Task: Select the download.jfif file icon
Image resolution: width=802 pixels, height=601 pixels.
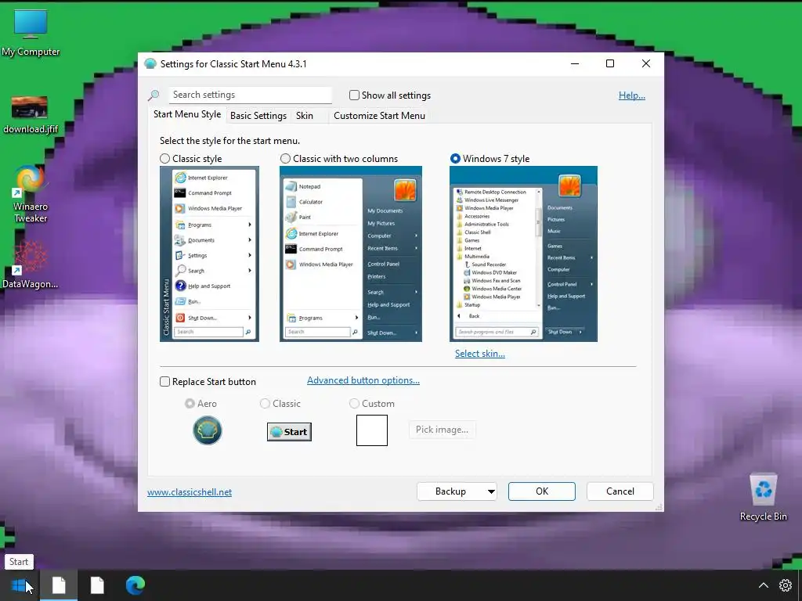Action: 31,114
